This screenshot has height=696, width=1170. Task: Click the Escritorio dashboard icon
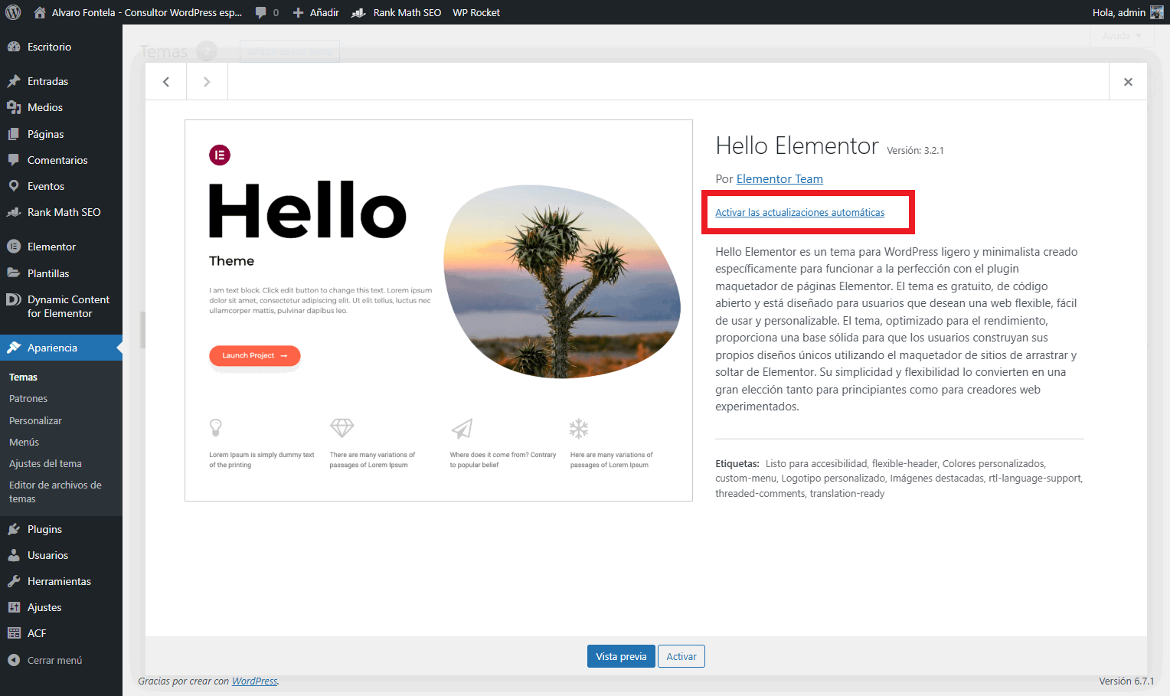tap(14, 47)
